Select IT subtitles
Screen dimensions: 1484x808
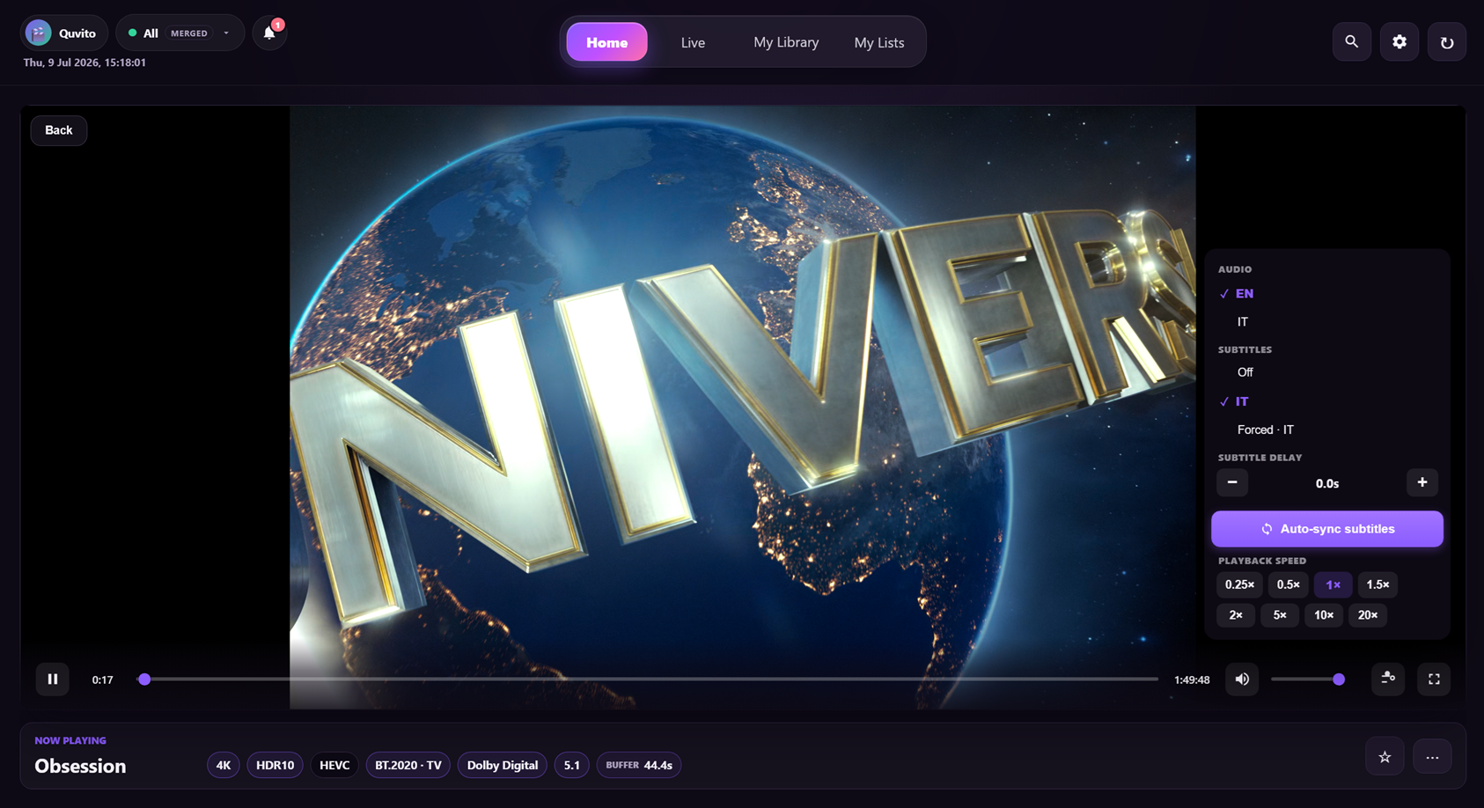pyautogui.click(x=1327, y=401)
